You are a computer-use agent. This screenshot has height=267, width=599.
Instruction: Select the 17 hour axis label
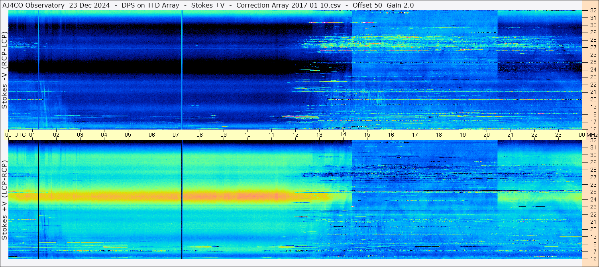[415, 135]
